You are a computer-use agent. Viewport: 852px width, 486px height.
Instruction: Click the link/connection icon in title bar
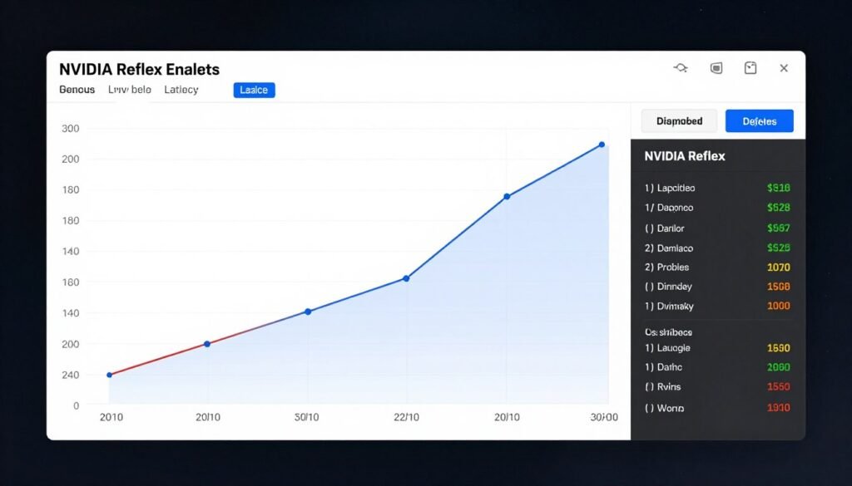tap(680, 68)
